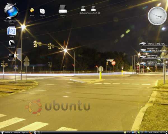The height and width of the screenshot is (134, 168).
Task: Open the Miejsca menu in bottom panel
Action: click(x=17, y=132)
